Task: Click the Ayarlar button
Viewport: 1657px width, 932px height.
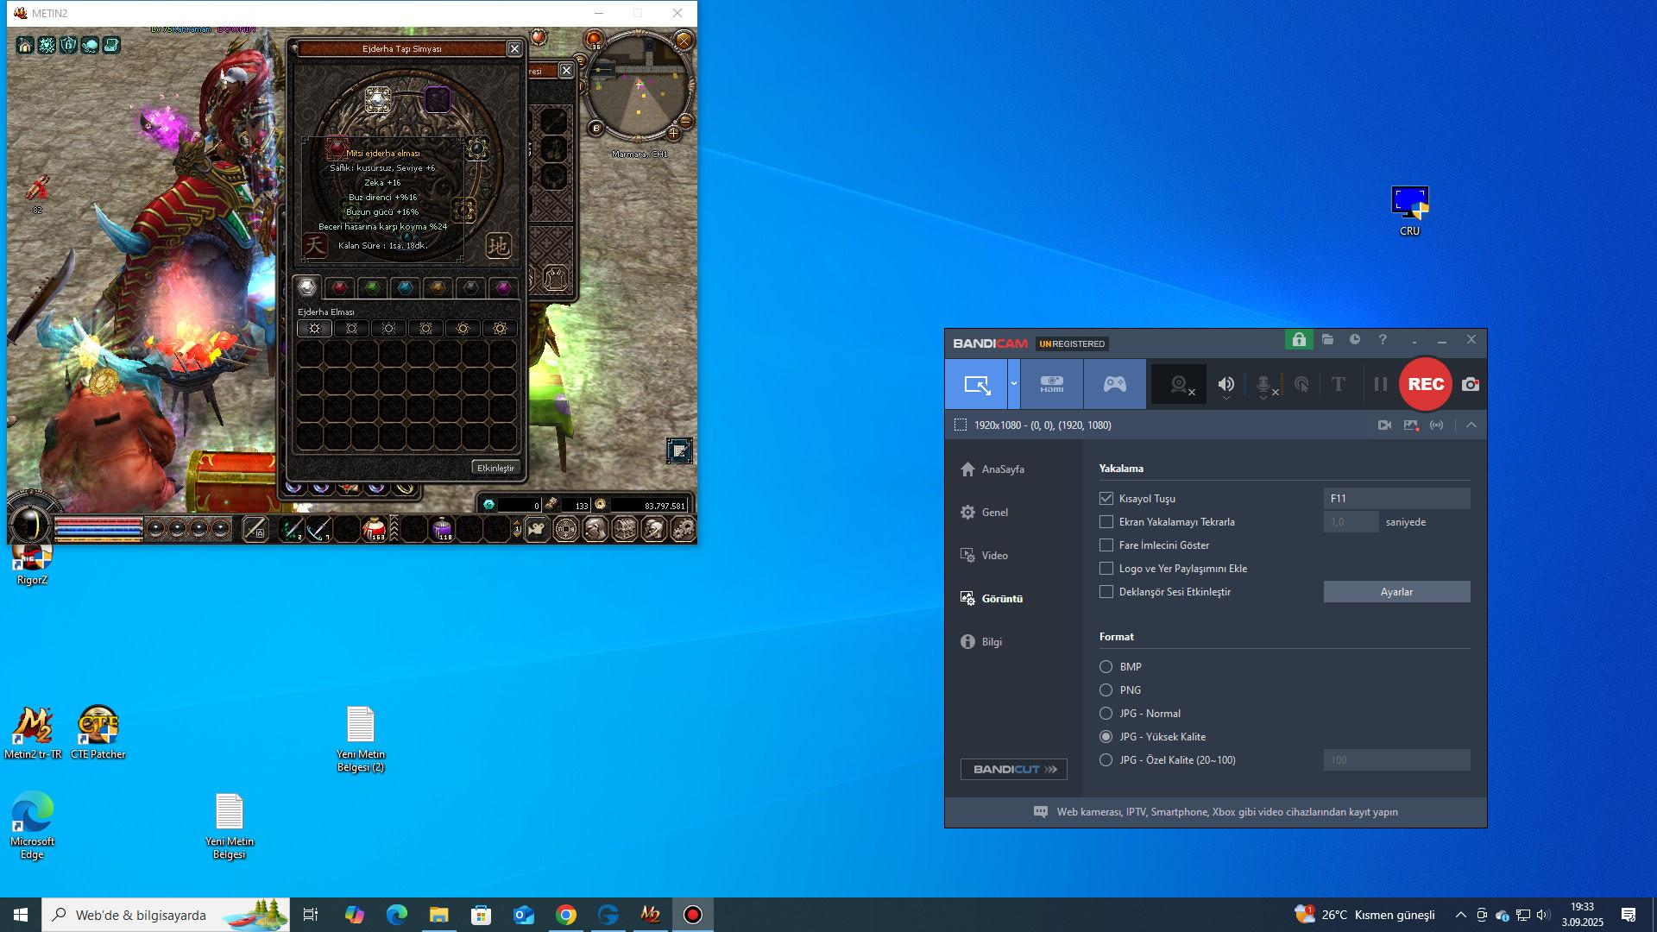Action: click(x=1396, y=592)
